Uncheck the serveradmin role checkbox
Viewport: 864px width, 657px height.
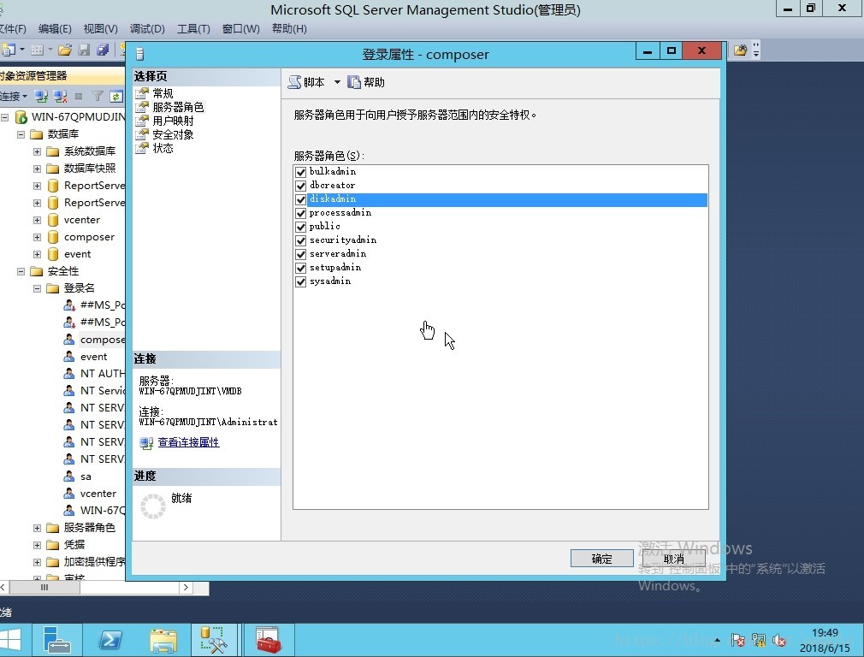click(301, 255)
